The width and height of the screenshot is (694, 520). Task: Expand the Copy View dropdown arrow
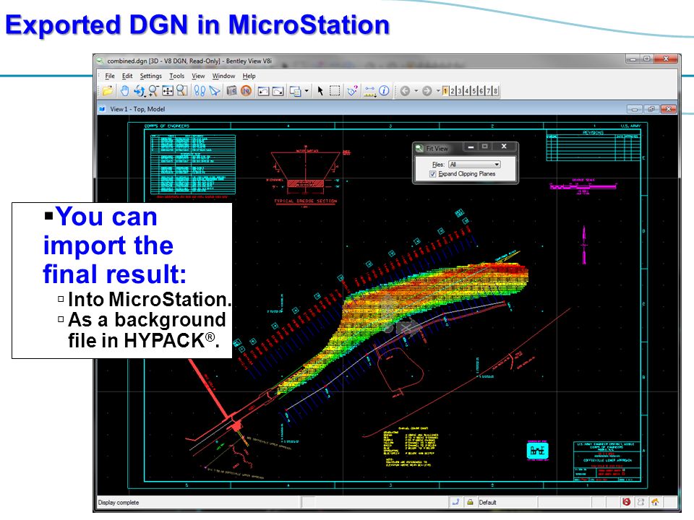307,92
